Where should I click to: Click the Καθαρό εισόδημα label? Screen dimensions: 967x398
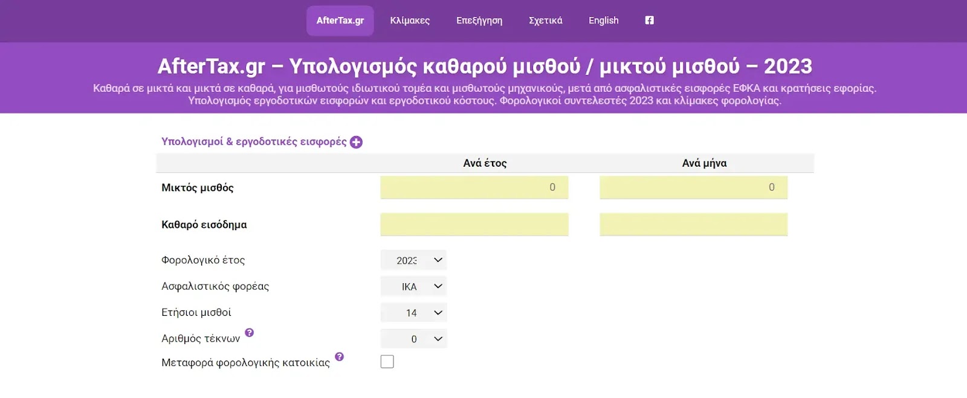[x=204, y=225]
